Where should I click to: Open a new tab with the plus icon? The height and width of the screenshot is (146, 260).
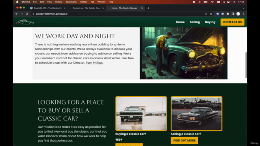click(x=148, y=8)
